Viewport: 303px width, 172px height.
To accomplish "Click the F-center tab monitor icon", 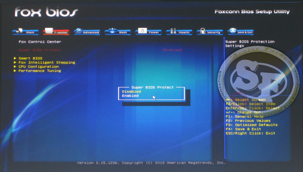I will click(x=49, y=31).
